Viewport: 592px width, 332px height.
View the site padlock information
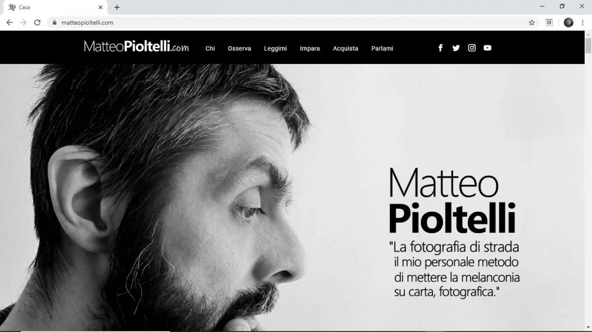(54, 22)
